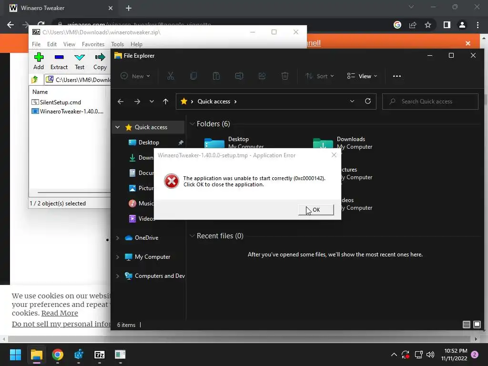The width and height of the screenshot is (488, 366).
Task: Open recent locations chevron in File Explorer
Action: (152, 102)
